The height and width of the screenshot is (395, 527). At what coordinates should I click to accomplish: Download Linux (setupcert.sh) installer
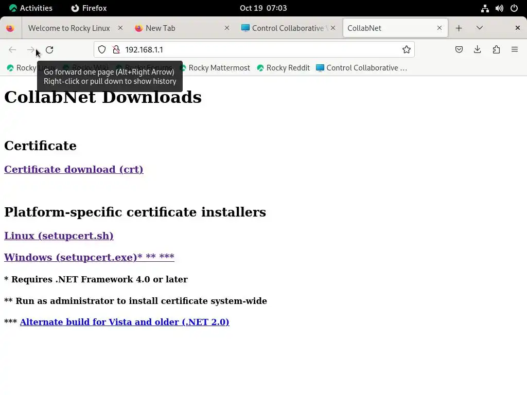point(59,236)
